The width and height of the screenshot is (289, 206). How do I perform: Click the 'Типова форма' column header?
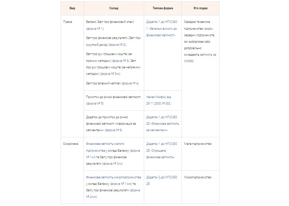(163, 8)
